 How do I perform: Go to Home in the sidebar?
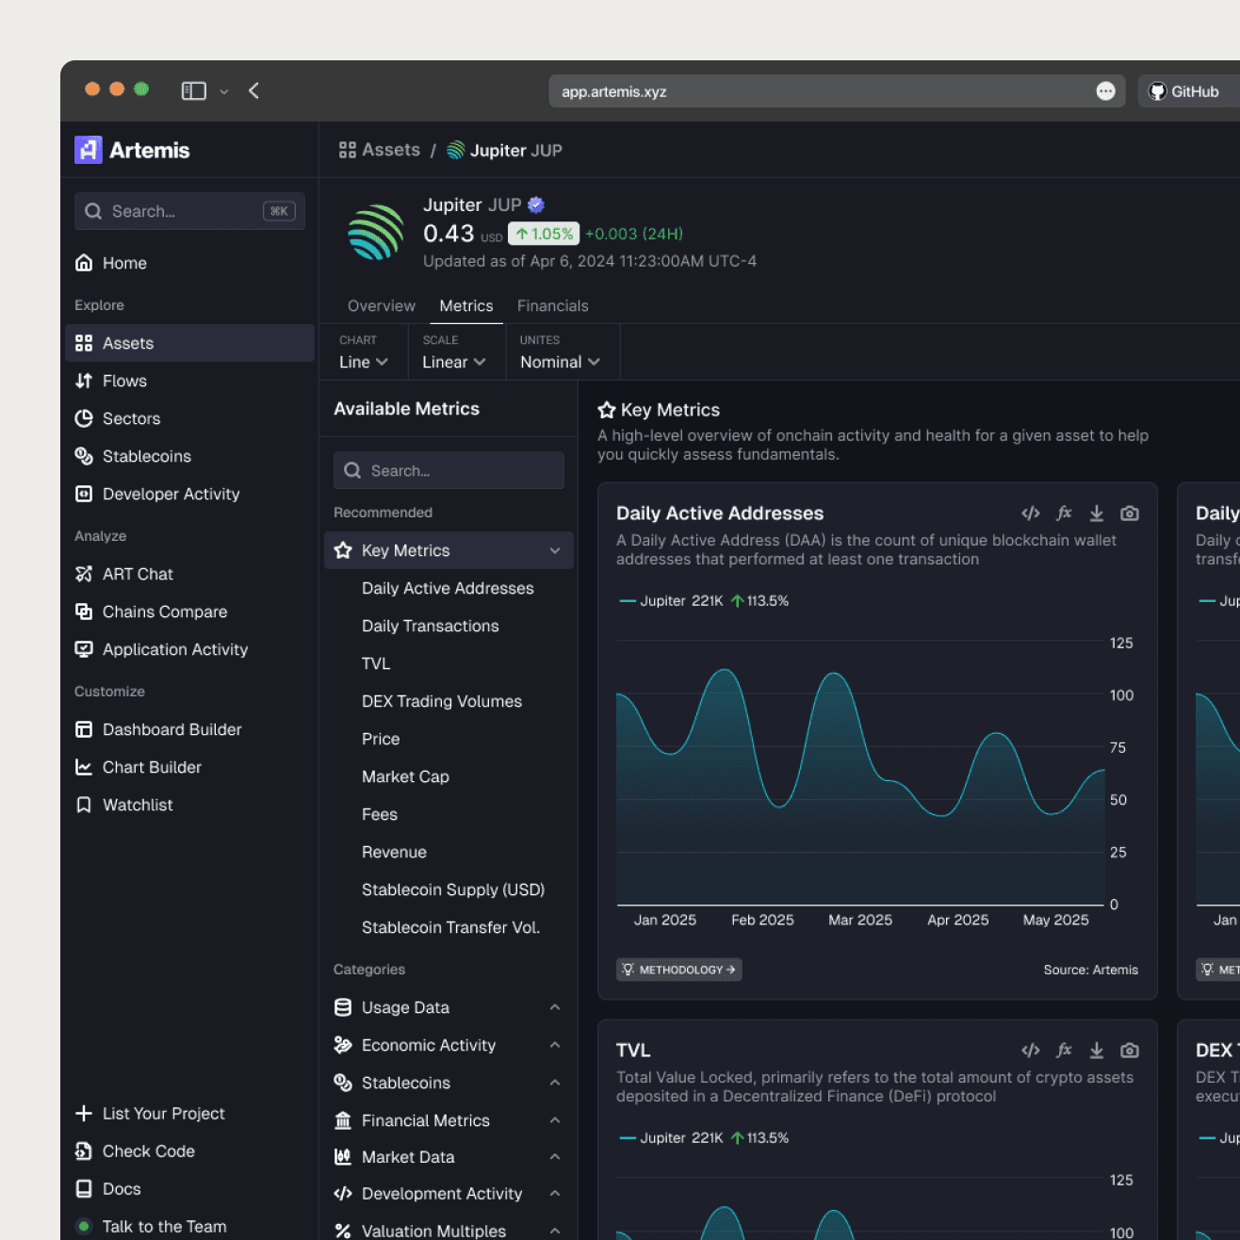tap(189, 263)
